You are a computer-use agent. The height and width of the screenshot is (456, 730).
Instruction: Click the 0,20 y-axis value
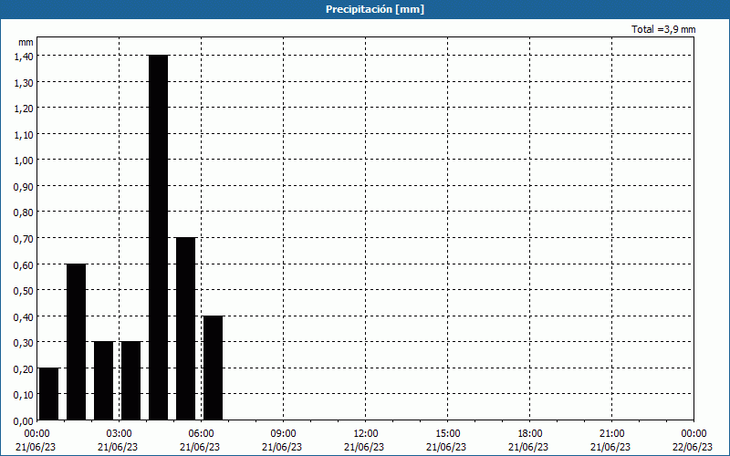24,369
